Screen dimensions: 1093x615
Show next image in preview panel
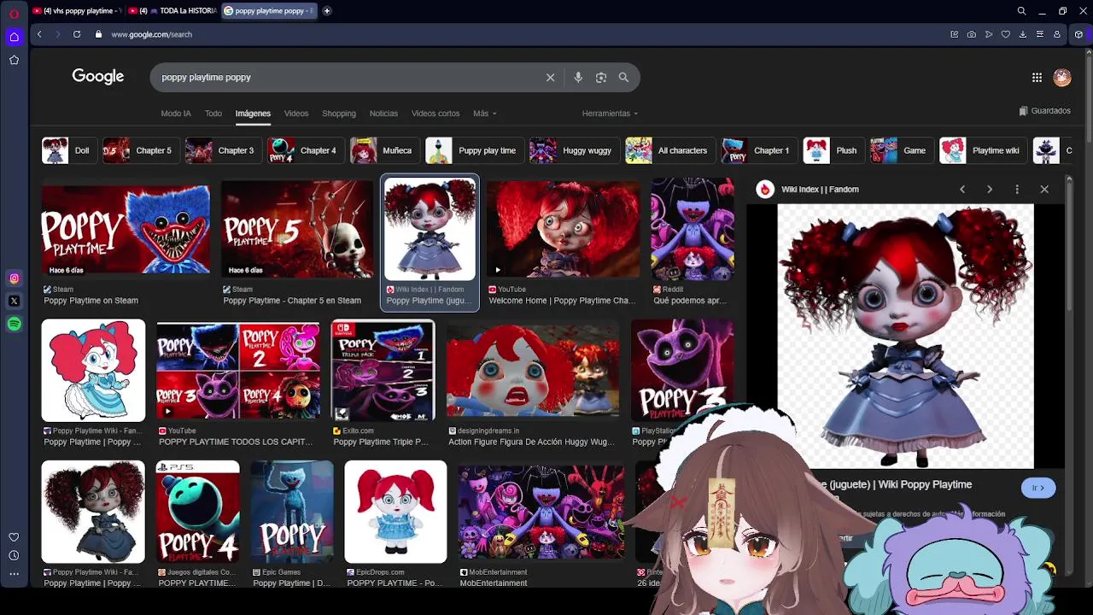click(990, 189)
